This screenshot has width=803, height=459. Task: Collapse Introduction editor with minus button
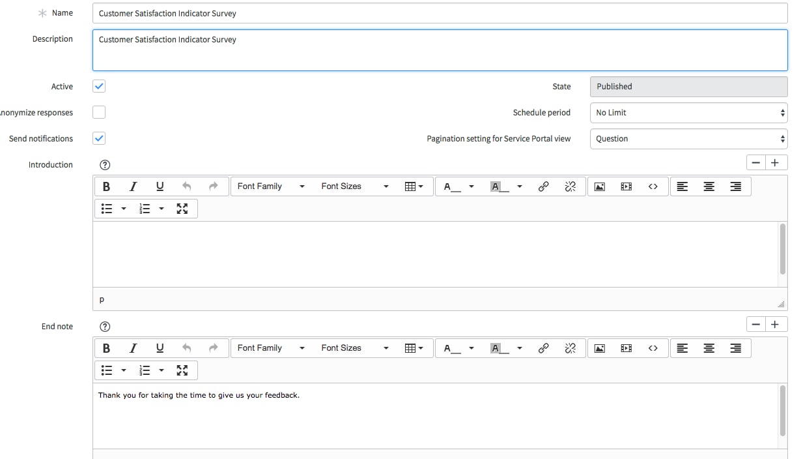[x=755, y=163]
